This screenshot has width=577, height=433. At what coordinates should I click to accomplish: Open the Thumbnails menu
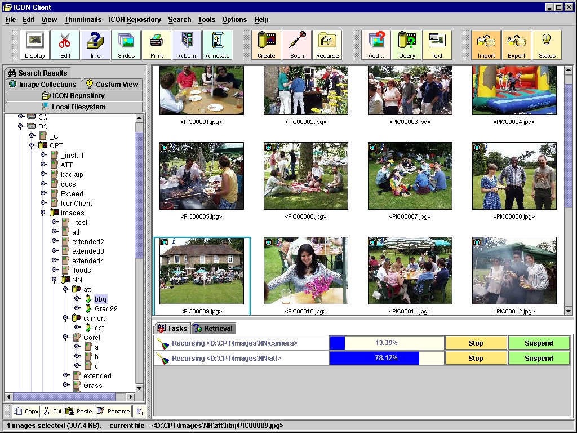(x=83, y=20)
